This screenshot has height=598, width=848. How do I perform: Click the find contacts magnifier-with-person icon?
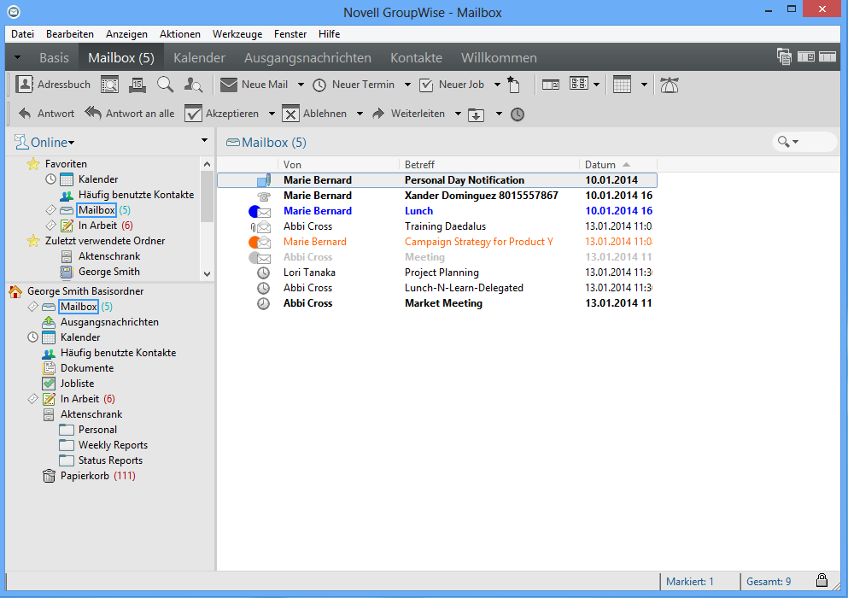(193, 85)
